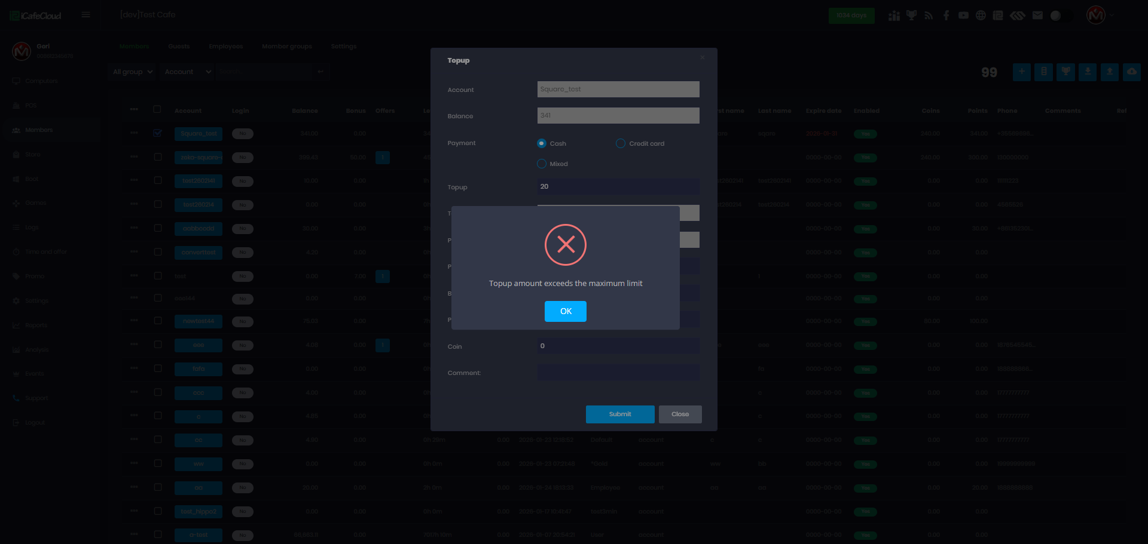
Task: Click the envelope mail icon
Action: tap(1037, 16)
